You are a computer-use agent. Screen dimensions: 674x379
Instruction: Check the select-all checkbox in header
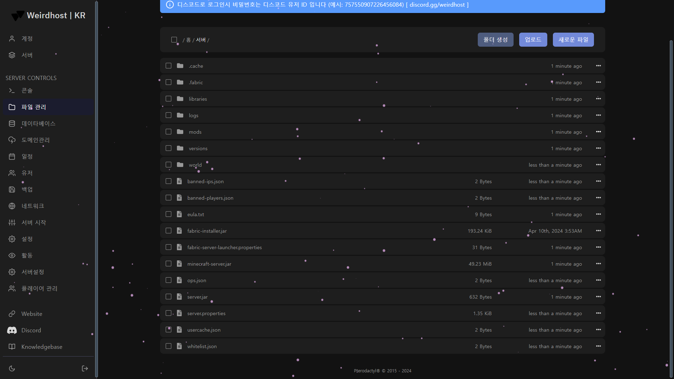pyautogui.click(x=174, y=40)
